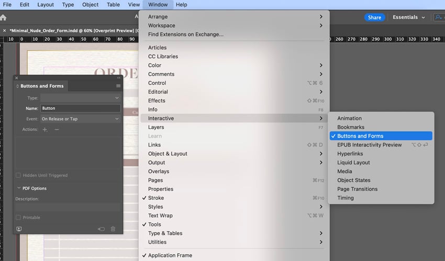
Task: Click the preview spread icon in panel footer
Action: 19,229
